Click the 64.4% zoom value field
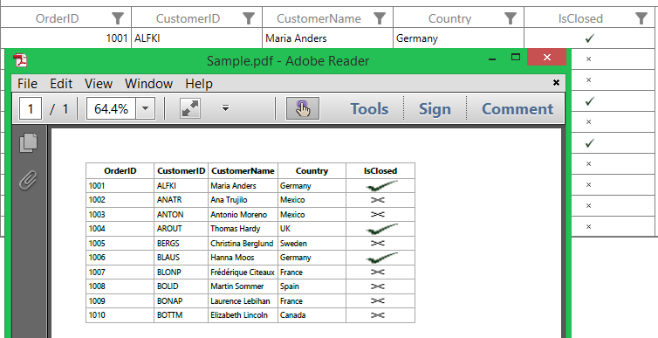This screenshot has height=338, width=658. point(111,109)
